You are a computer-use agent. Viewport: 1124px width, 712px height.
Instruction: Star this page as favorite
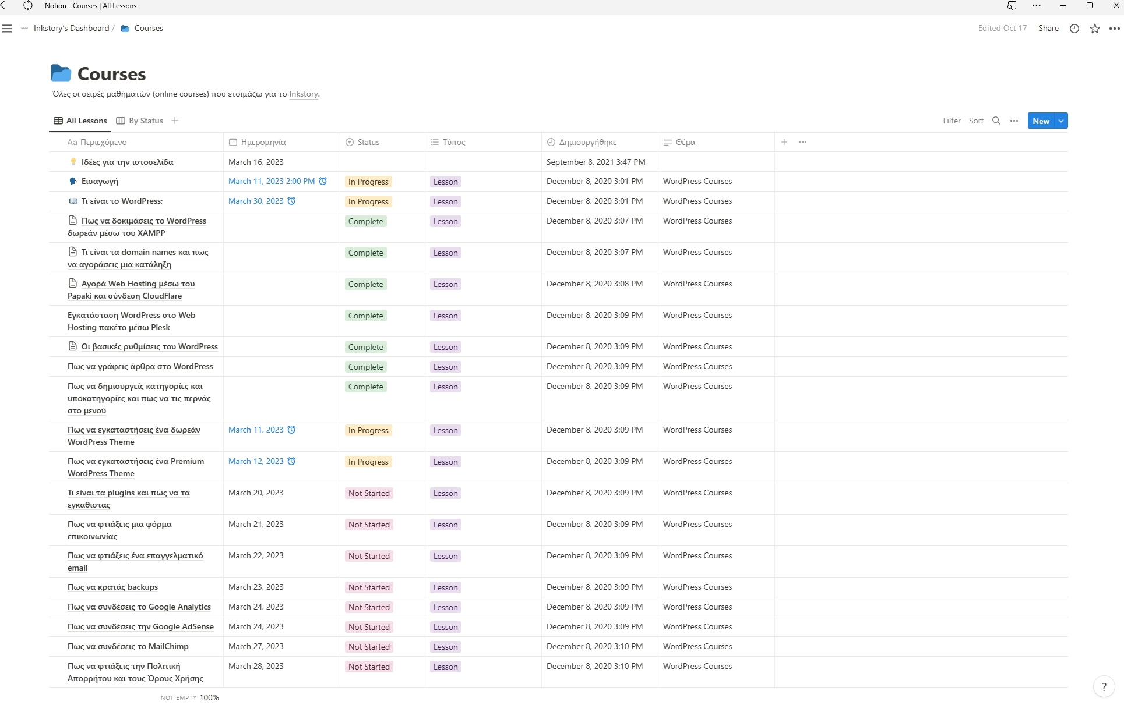(1095, 29)
